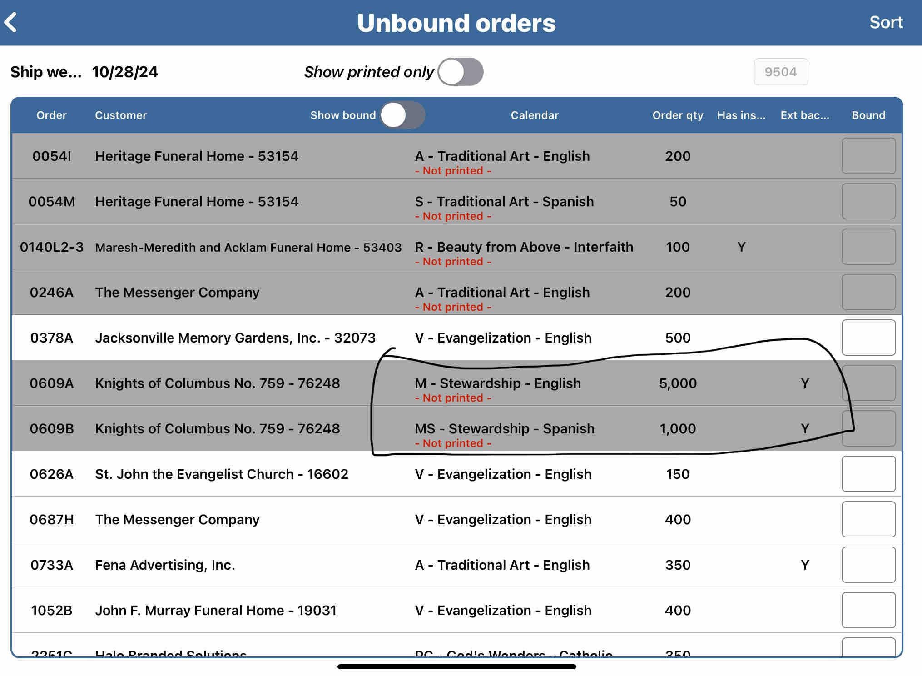The height and width of the screenshot is (676, 922).
Task: Click the 9504 input field
Action: 780,72
